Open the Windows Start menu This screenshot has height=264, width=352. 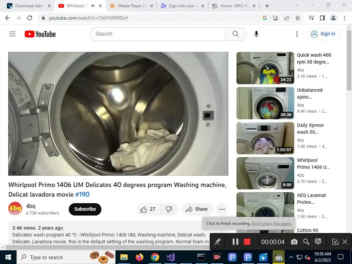[8, 257]
